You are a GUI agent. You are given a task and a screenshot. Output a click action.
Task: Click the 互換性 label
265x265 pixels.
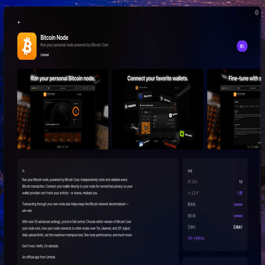coord(191,227)
